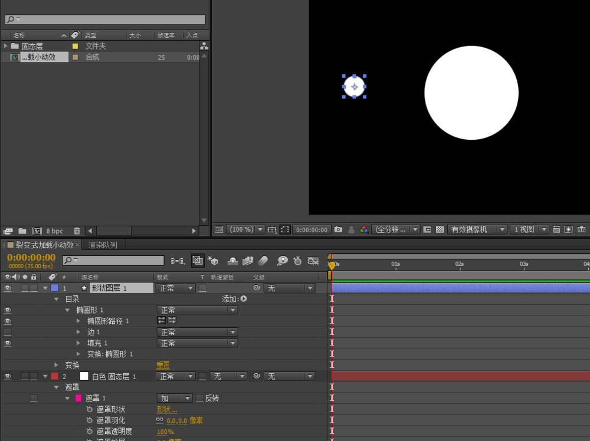Expand the 椭圆形路径 1 property group
Viewport: 590px width, 441px height.
click(x=78, y=321)
